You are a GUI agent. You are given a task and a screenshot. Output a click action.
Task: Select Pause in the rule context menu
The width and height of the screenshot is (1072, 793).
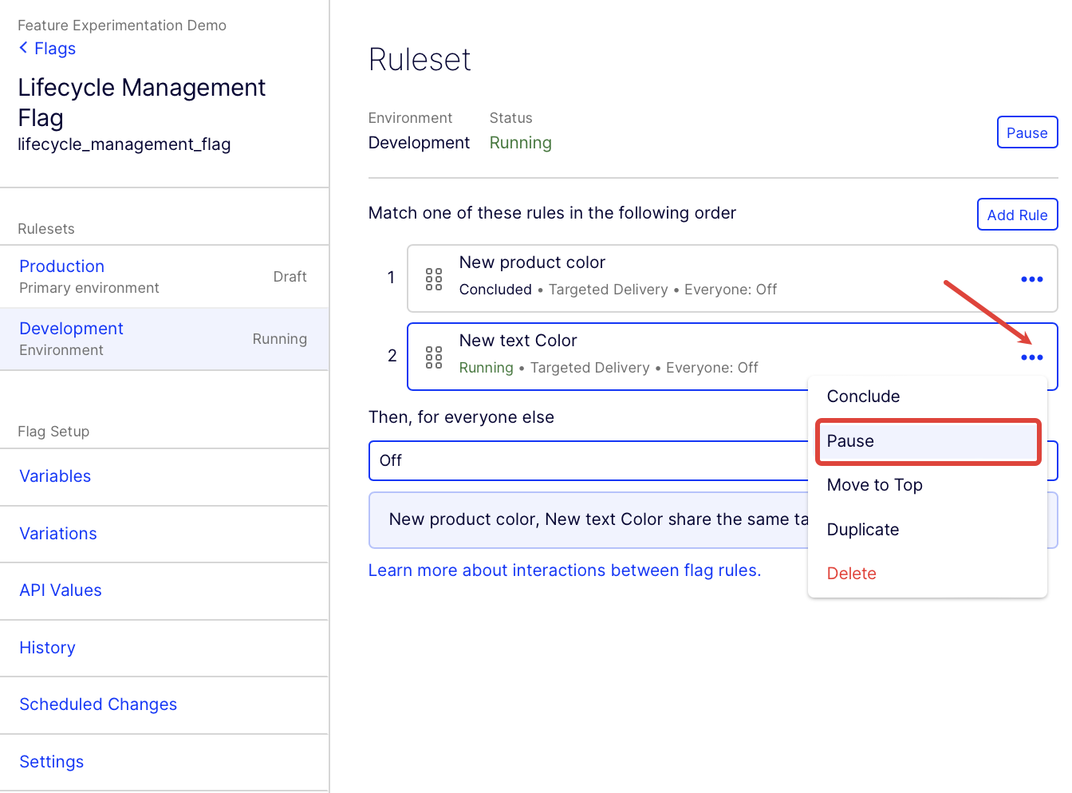[x=928, y=441]
